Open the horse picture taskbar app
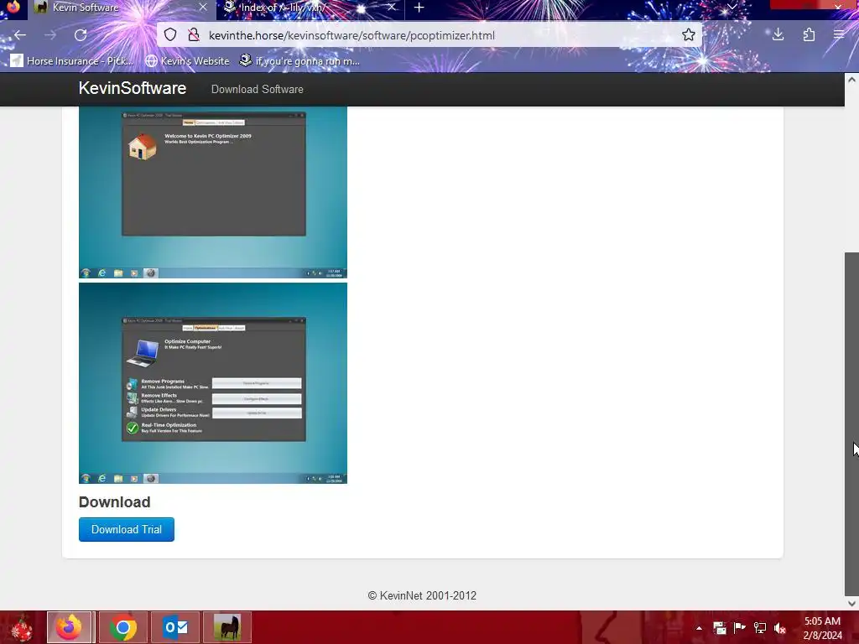The width and height of the screenshot is (859, 644). coord(227,627)
